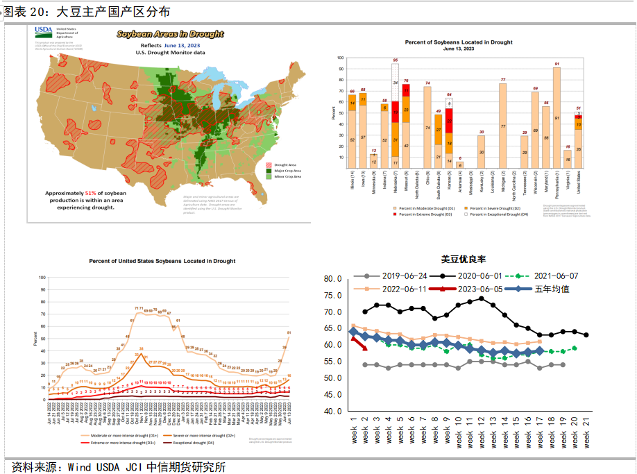Click the Pennsylvania bar labeled 91
The height and width of the screenshot is (474, 637).
(557, 118)
